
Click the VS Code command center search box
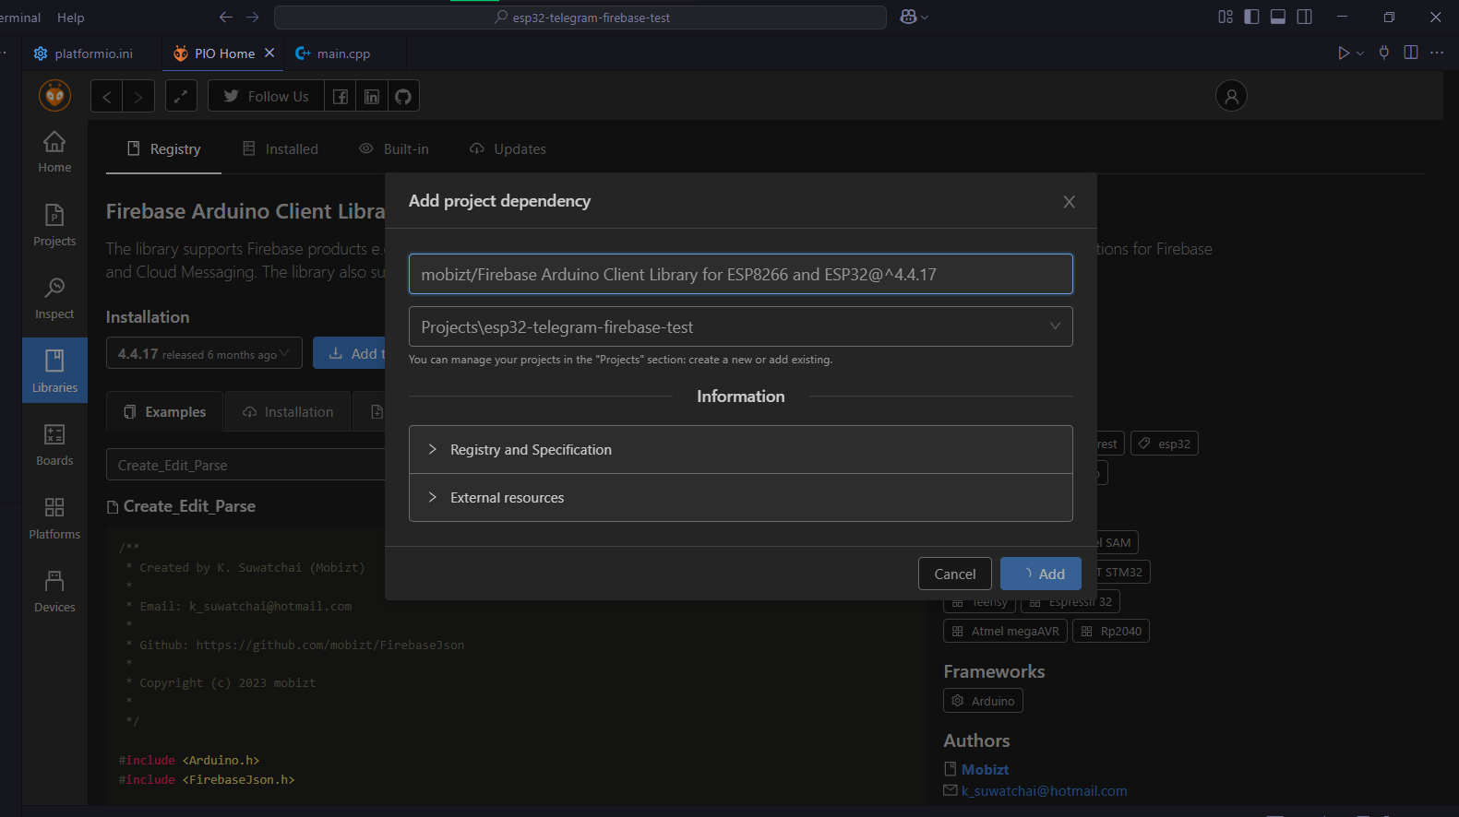580,18
